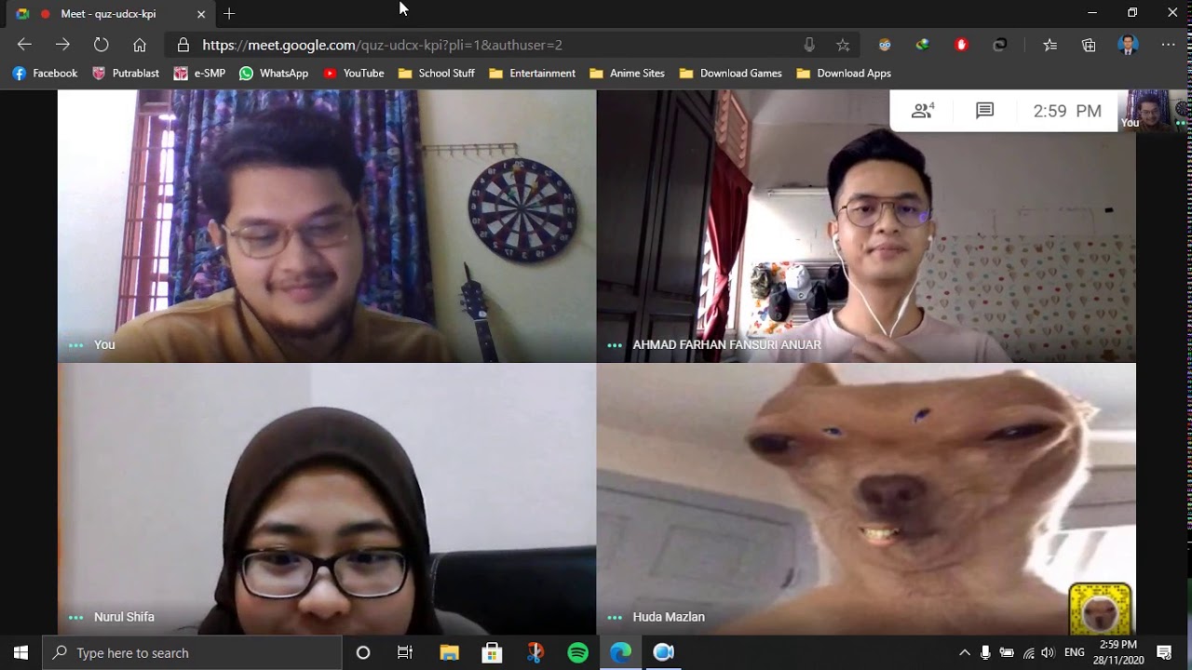The width and height of the screenshot is (1192, 670).
Task: Go to the browser home page
Action: pyautogui.click(x=140, y=45)
